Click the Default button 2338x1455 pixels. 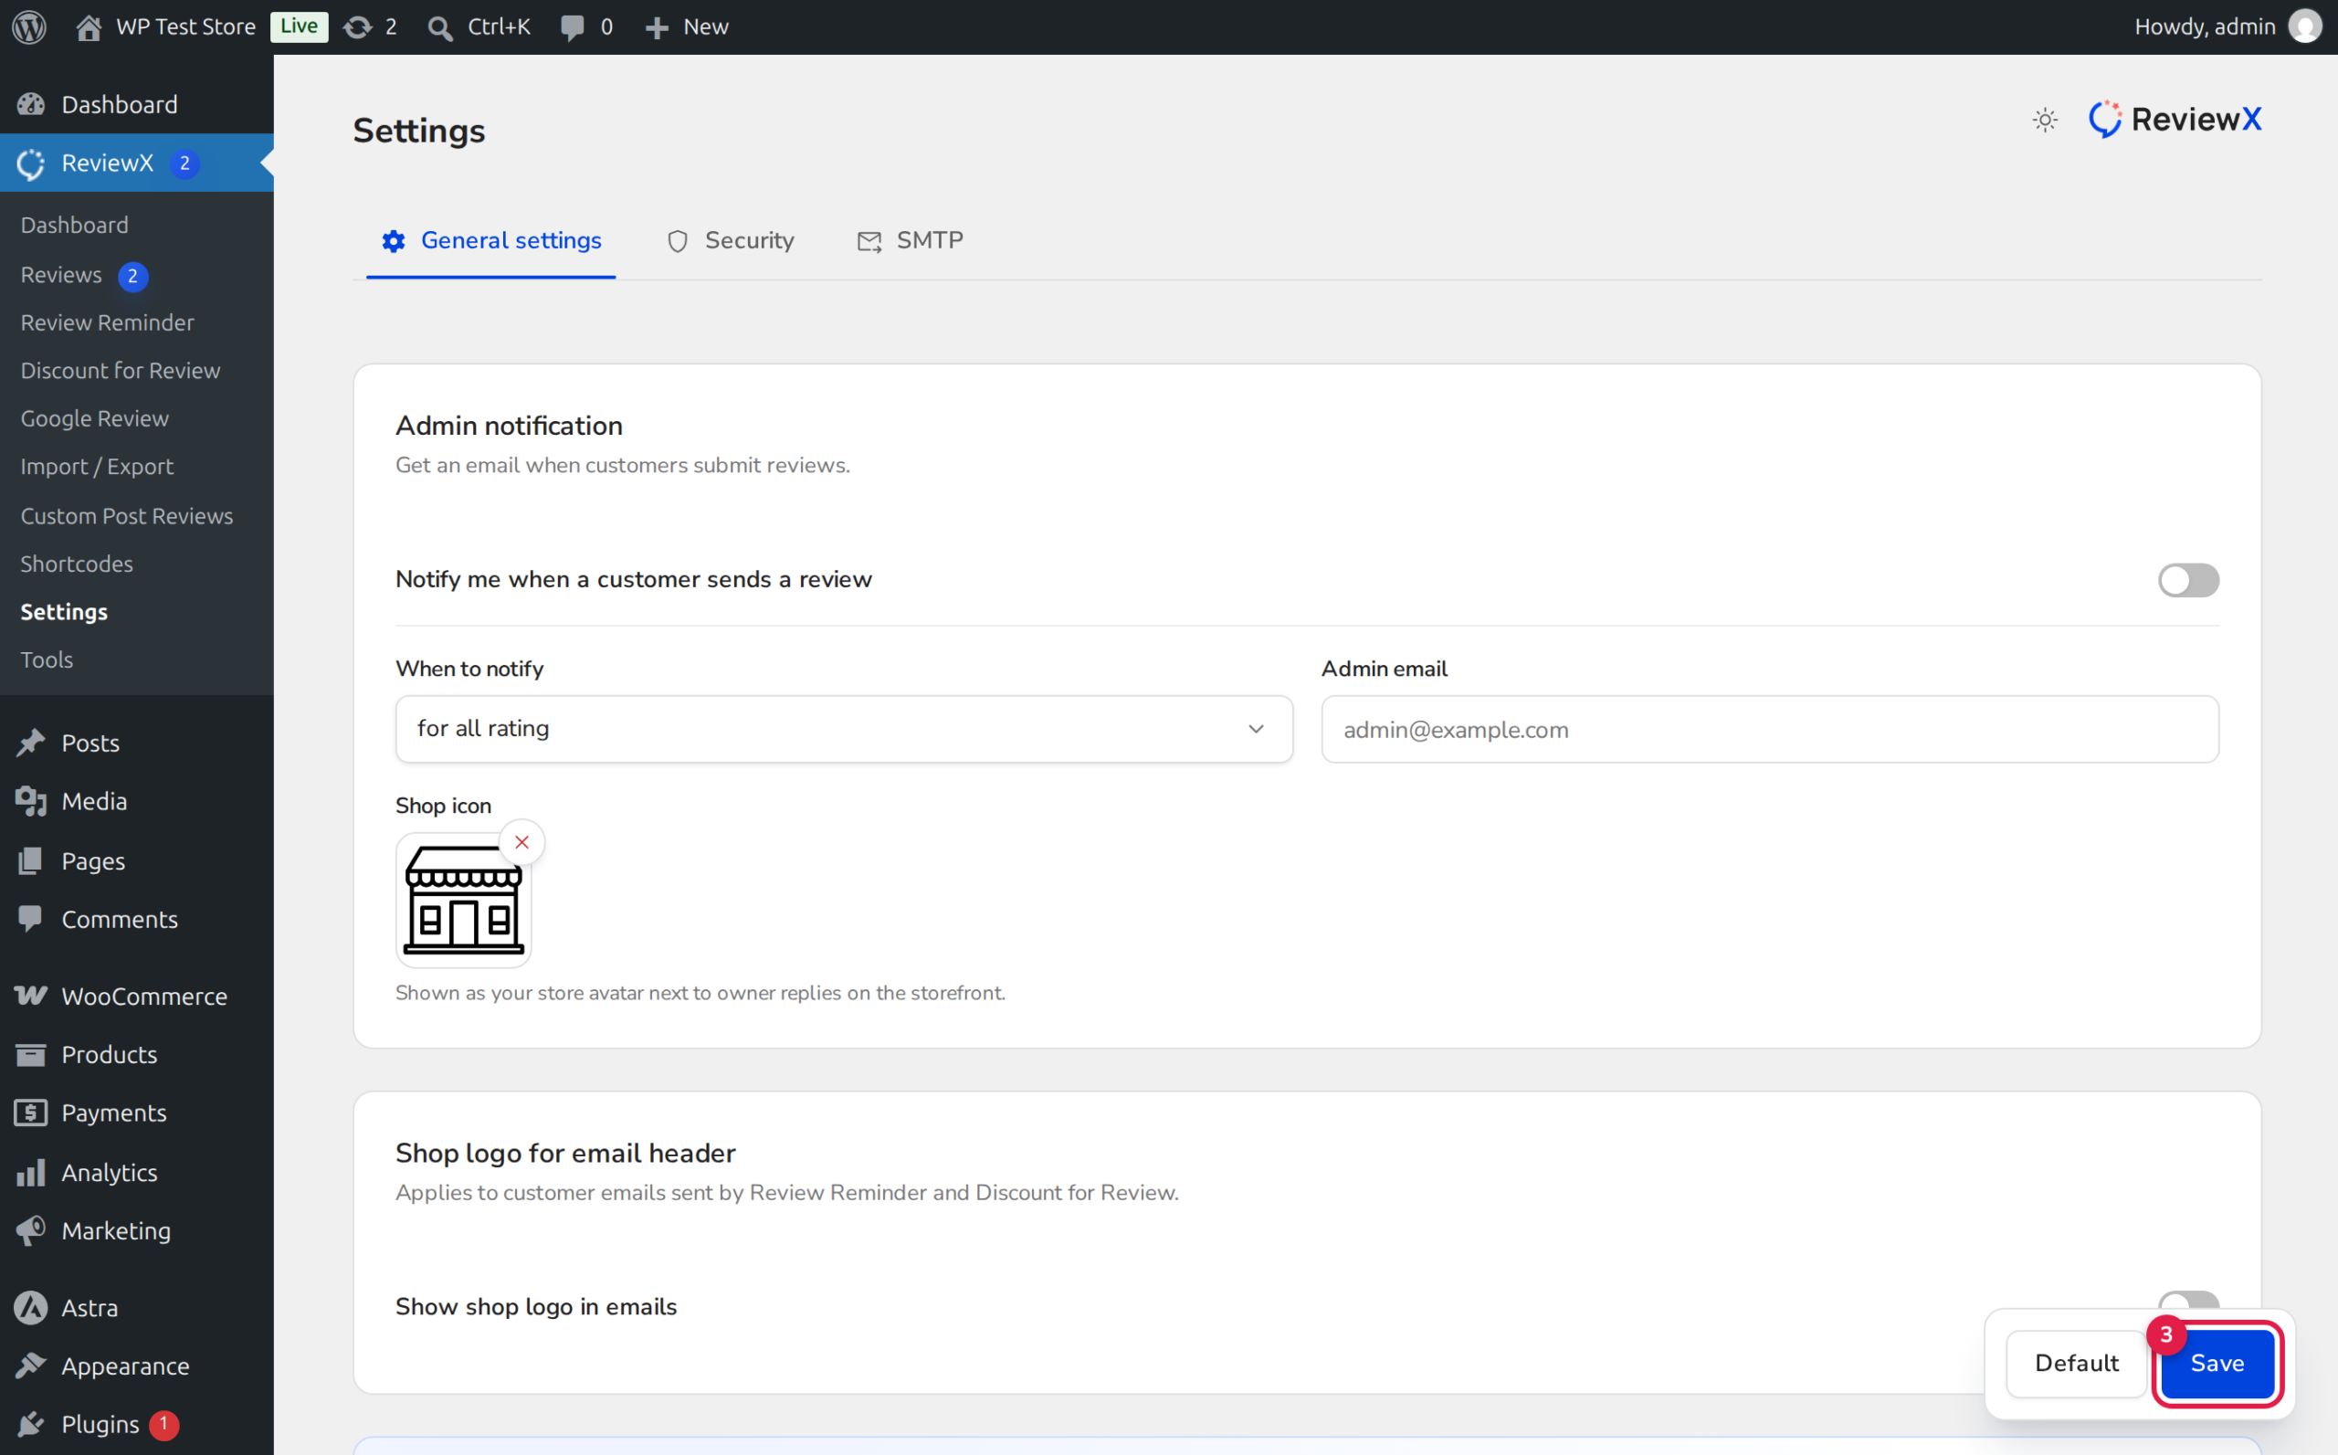(x=2076, y=1363)
